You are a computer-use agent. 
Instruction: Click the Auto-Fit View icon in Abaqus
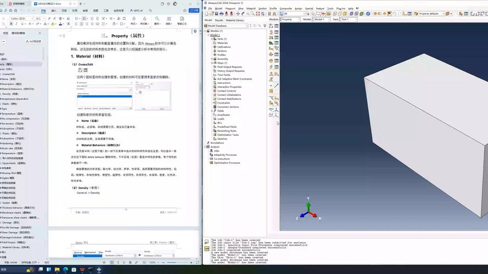tap(257, 14)
